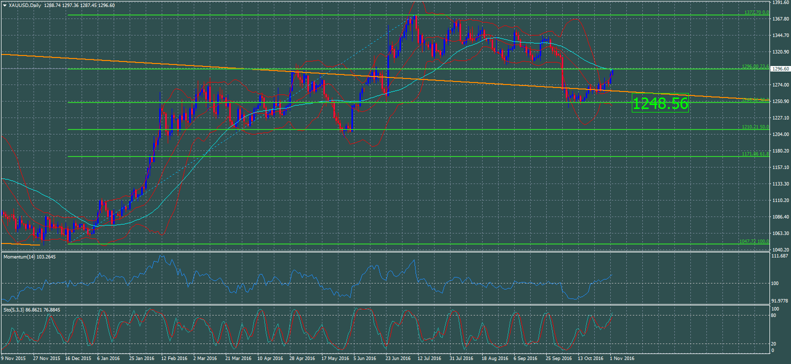Click the 1 Nov 2016 date on time axis
Image resolution: width=791 pixels, height=364 pixels.
pos(622,358)
